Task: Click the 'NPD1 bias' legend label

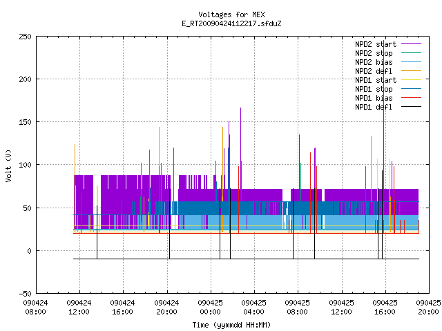Action: [x=374, y=98]
